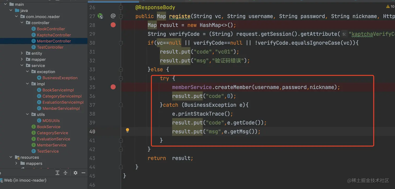Screen dimensions: 395x189
Task: Hide the bottom tool panel with the minus icon
Action: pos(83,173)
